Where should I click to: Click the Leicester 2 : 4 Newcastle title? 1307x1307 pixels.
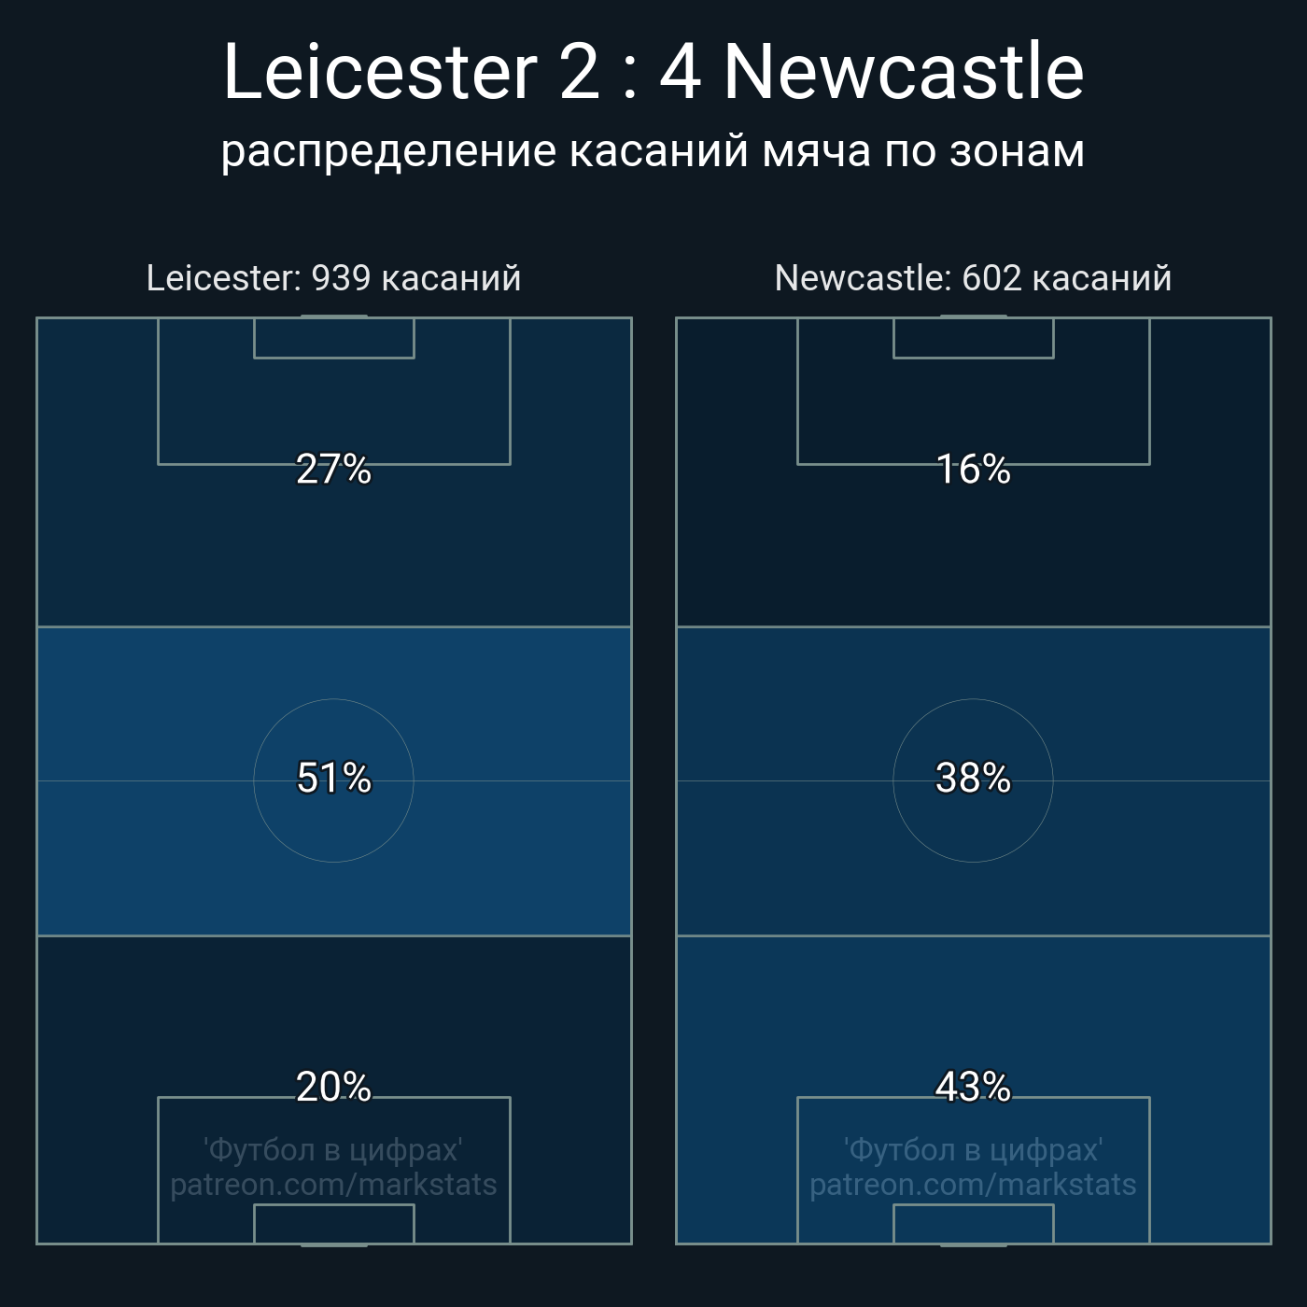(653, 73)
